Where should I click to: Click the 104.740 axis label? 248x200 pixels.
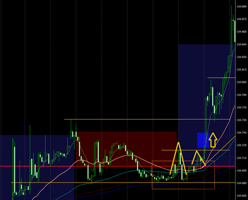click(x=241, y=132)
